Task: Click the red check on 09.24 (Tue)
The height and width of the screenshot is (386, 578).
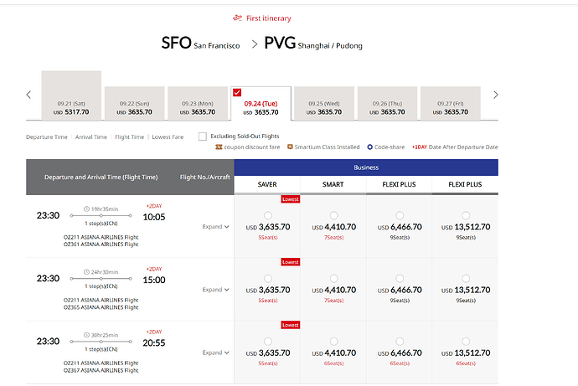Action: click(x=237, y=92)
